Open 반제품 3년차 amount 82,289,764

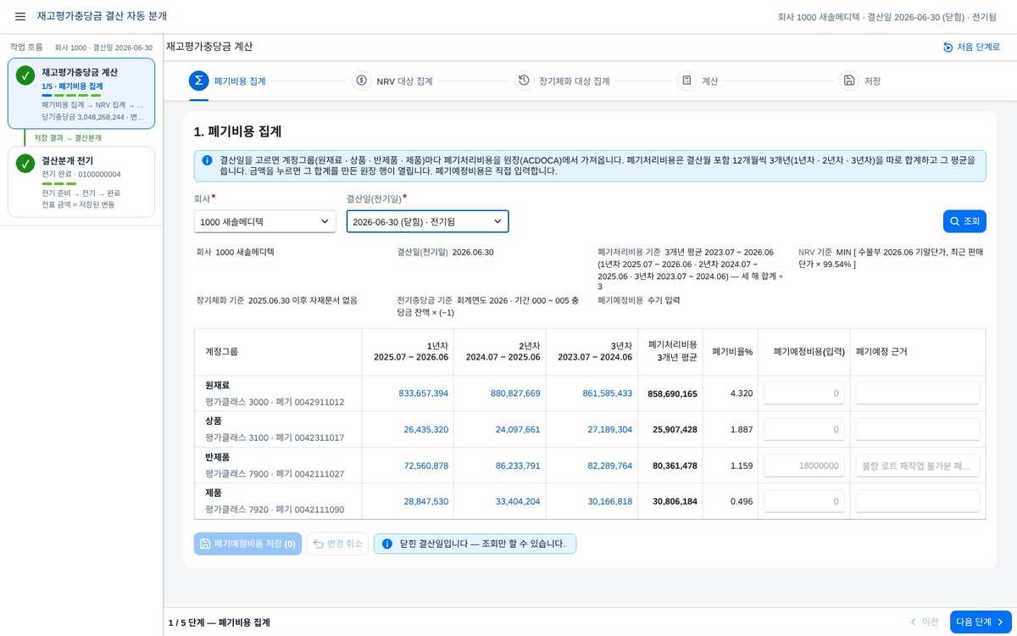pos(609,466)
